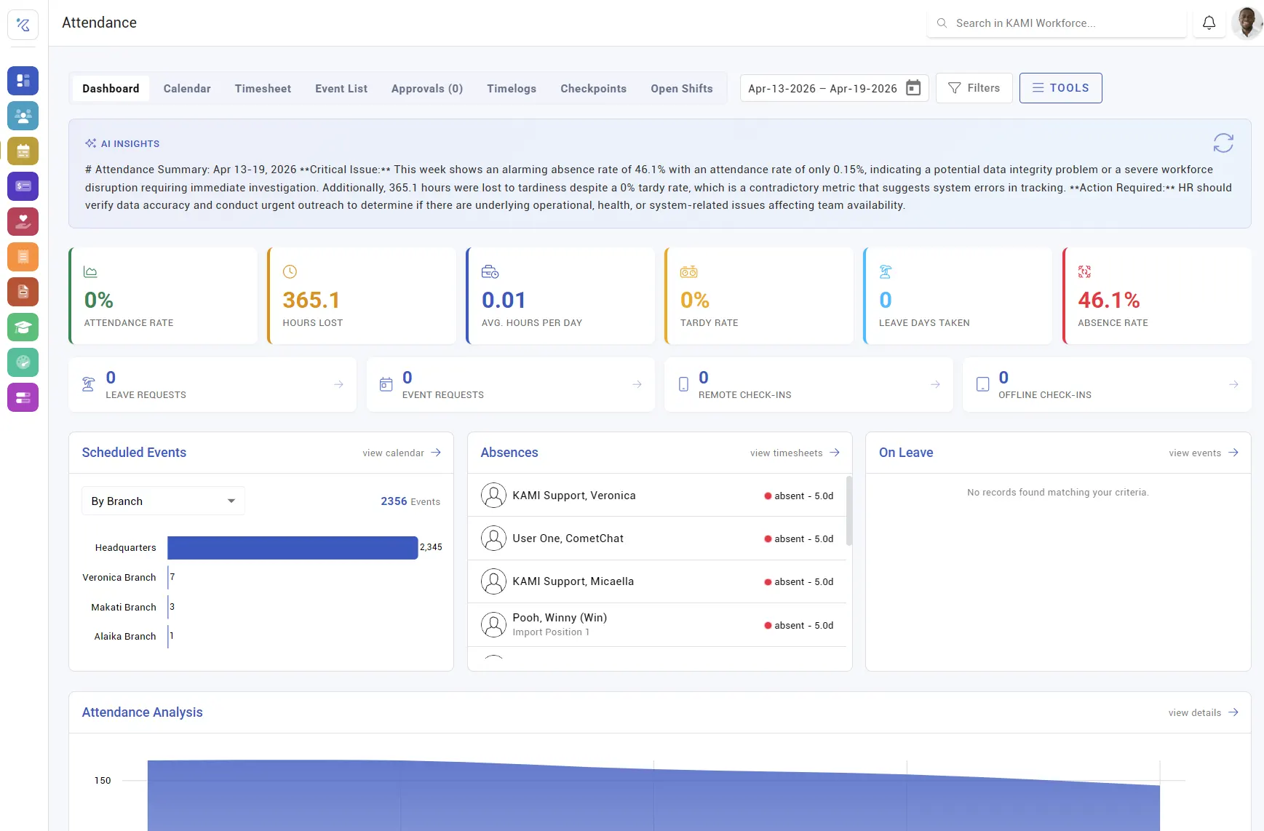
Task: Open the Leave Requests card arrow
Action: [x=338, y=384]
